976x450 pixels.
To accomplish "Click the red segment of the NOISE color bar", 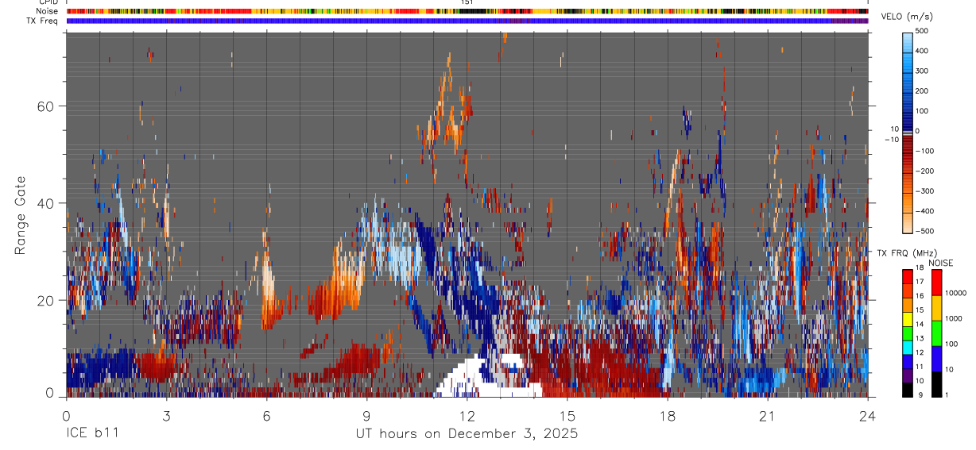I will coord(936,282).
